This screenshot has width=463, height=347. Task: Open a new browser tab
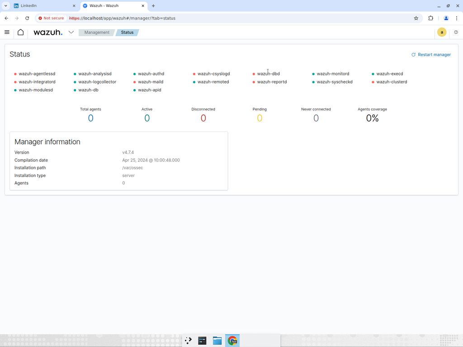153,5
